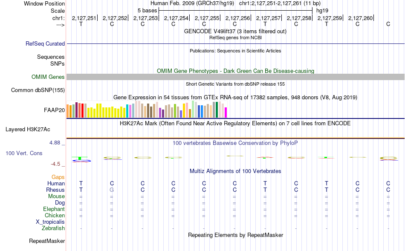
Task: Click the 2,127,254 ruler coordinate
Action: tap(176, 18)
